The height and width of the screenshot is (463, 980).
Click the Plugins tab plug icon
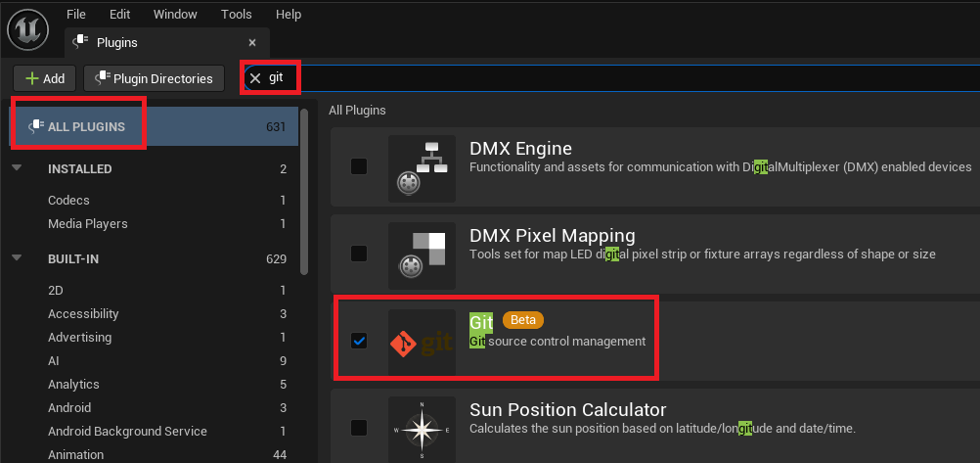[x=79, y=42]
